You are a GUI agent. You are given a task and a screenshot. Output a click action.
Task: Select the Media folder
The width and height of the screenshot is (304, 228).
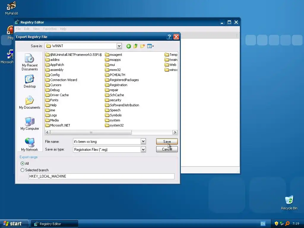click(52, 120)
